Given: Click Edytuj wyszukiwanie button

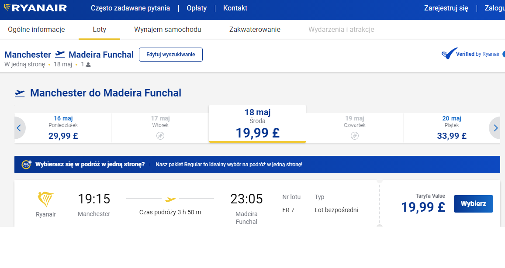Looking at the screenshot, I should [171, 55].
